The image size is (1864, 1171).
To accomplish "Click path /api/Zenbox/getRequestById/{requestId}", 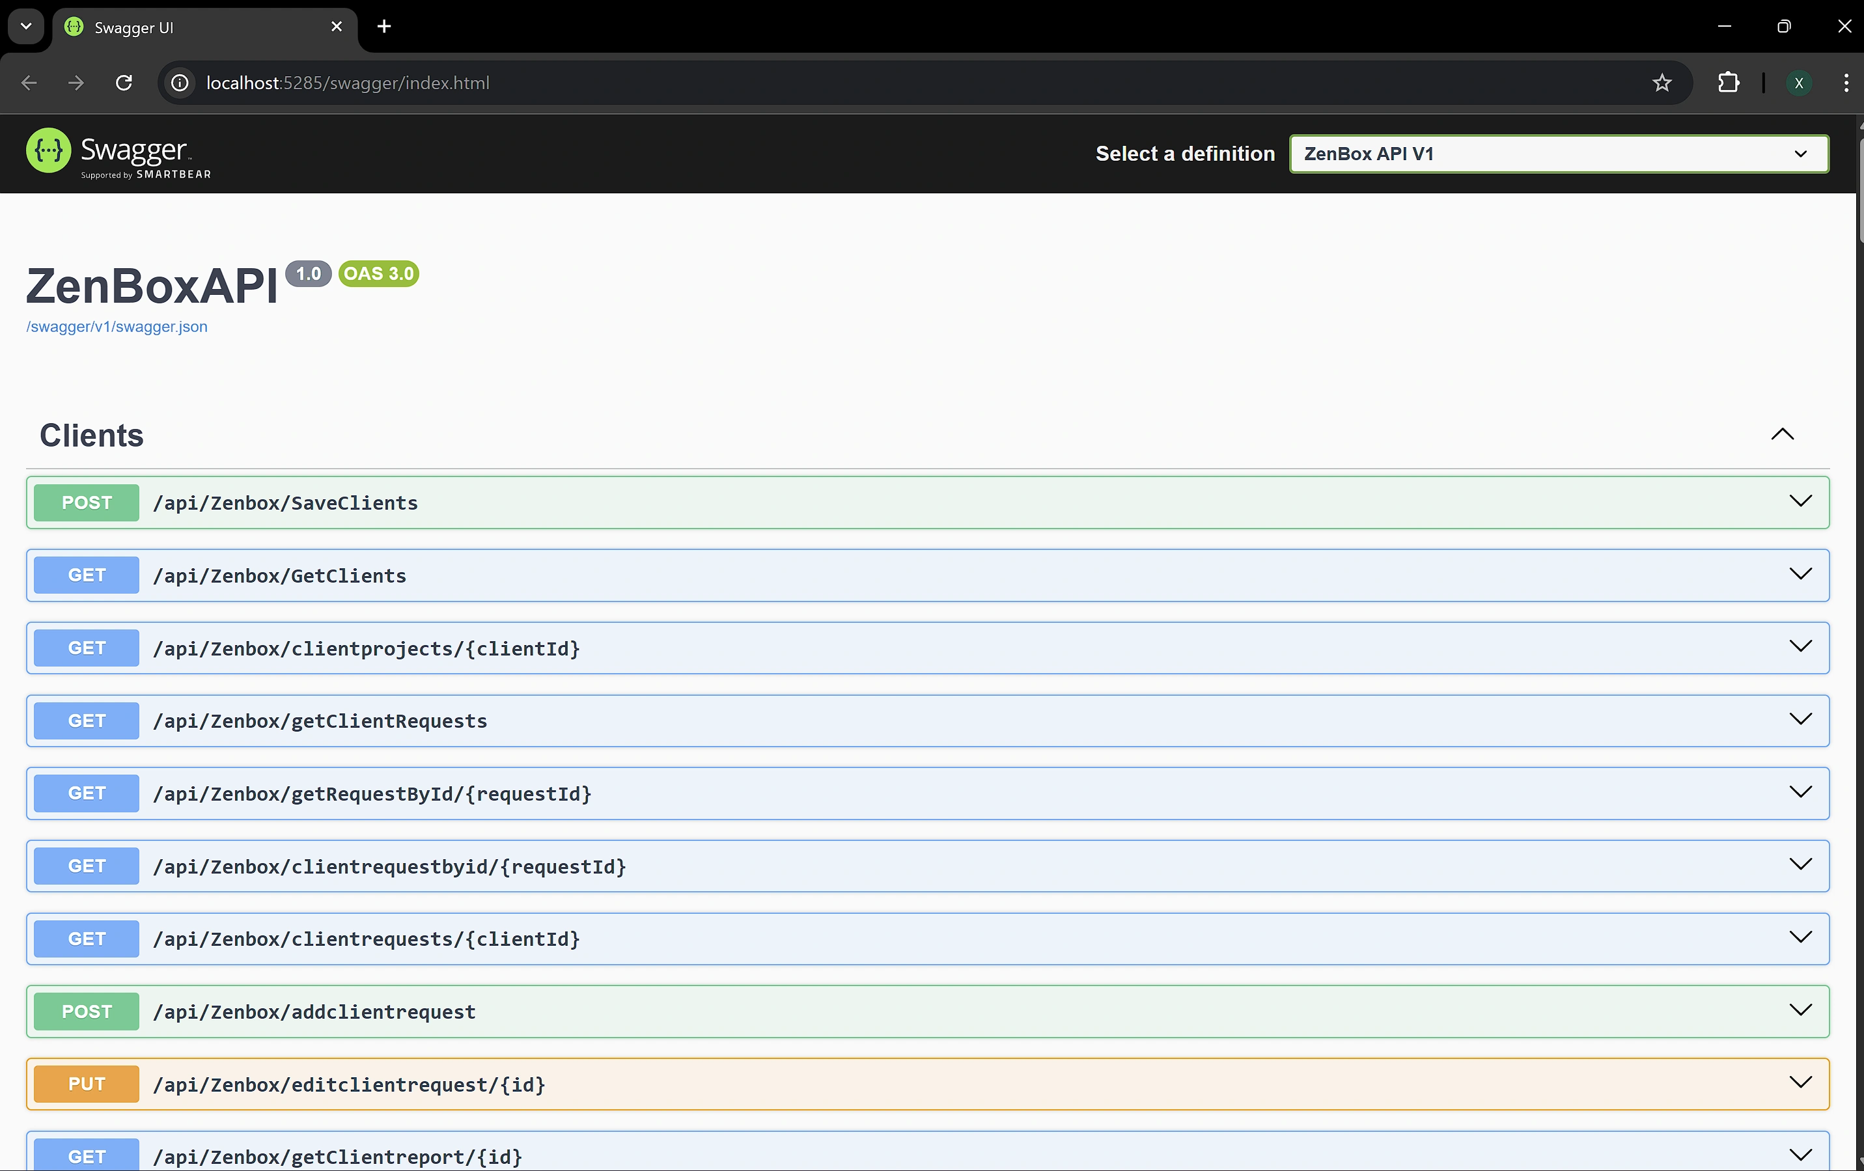I will coord(372,794).
